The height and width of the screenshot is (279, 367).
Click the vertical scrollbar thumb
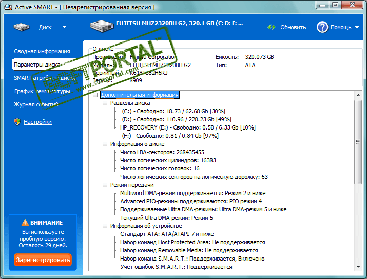point(358,142)
